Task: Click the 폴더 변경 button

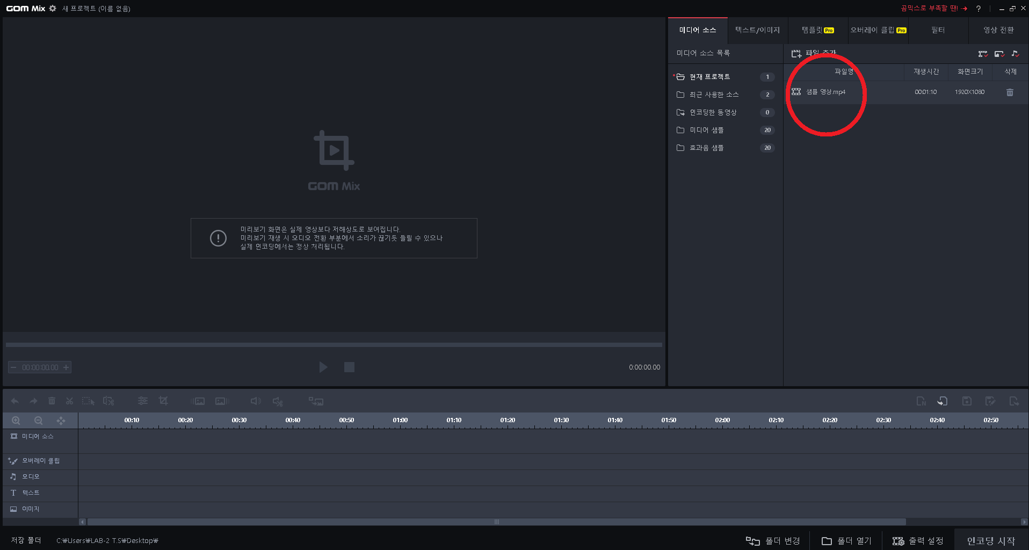Action: point(773,541)
